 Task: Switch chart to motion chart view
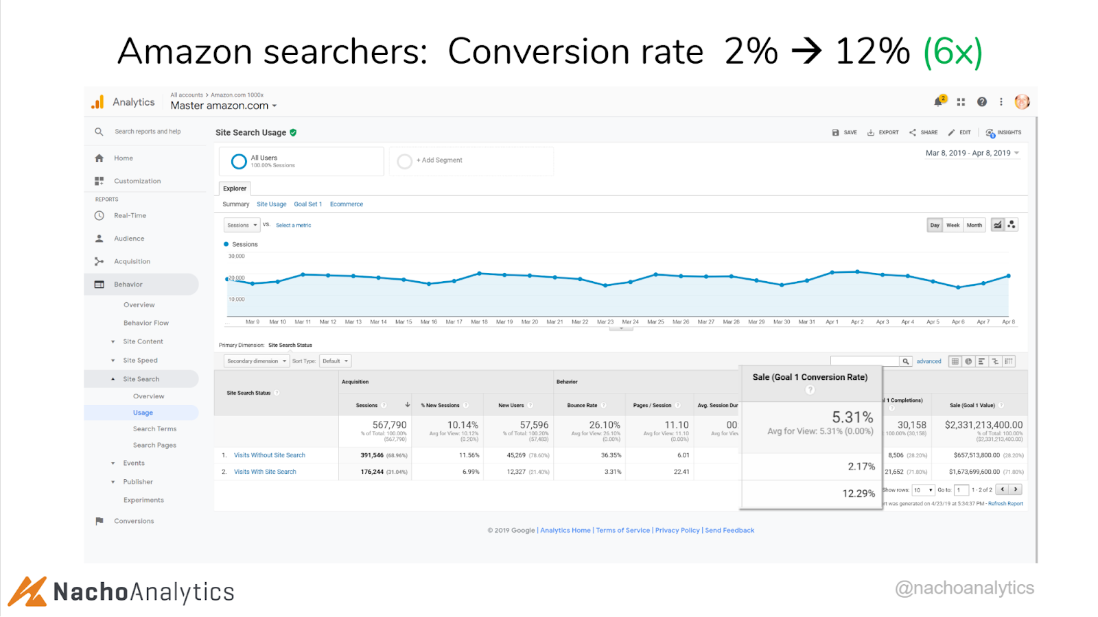[x=1012, y=225]
